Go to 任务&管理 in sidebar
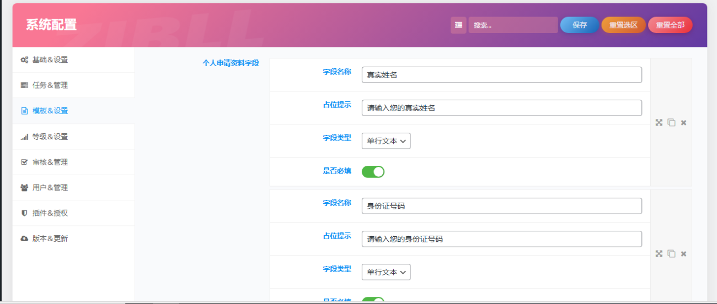The image size is (717, 304). pyautogui.click(x=50, y=85)
